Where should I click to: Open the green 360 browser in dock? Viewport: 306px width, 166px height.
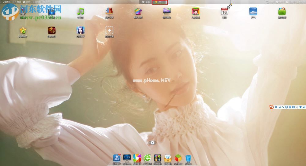tap(147, 158)
